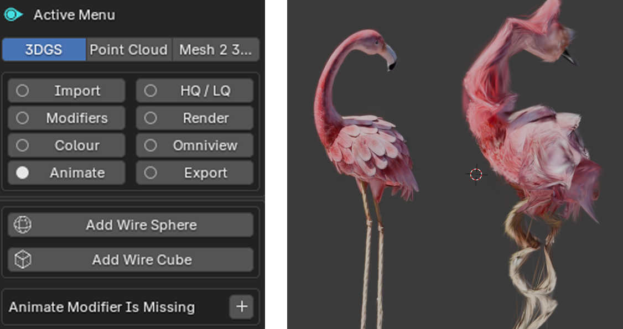Click the wire cube icon
The width and height of the screenshot is (623, 329).
click(23, 259)
